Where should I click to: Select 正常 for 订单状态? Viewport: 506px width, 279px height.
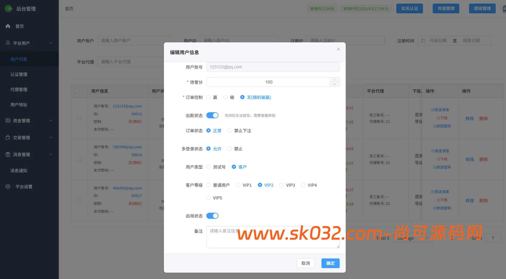click(214, 130)
